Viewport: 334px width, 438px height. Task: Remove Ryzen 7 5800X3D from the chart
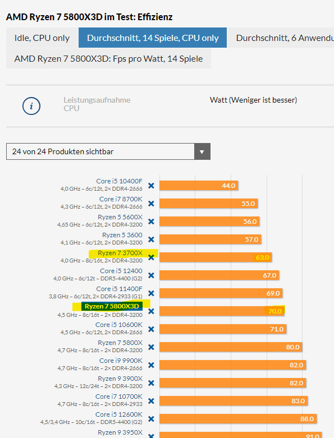click(151, 311)
